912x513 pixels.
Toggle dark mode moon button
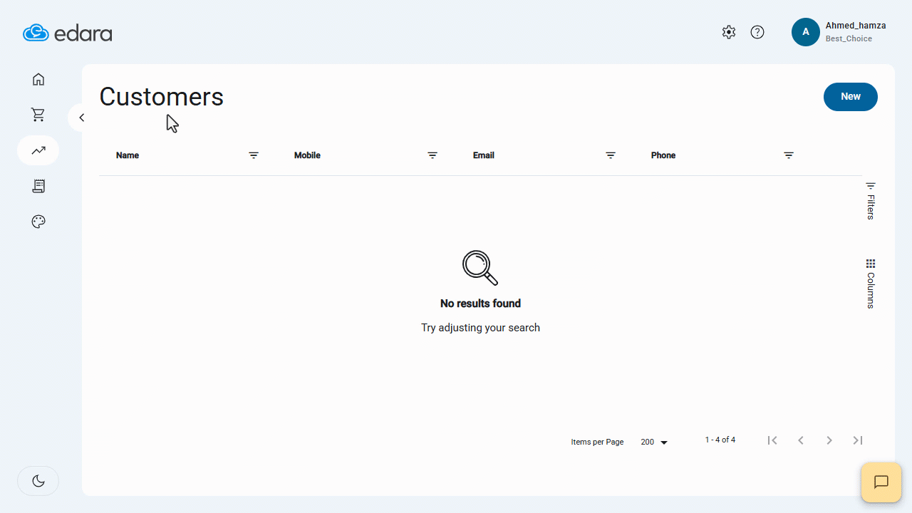tap(38, 481)
